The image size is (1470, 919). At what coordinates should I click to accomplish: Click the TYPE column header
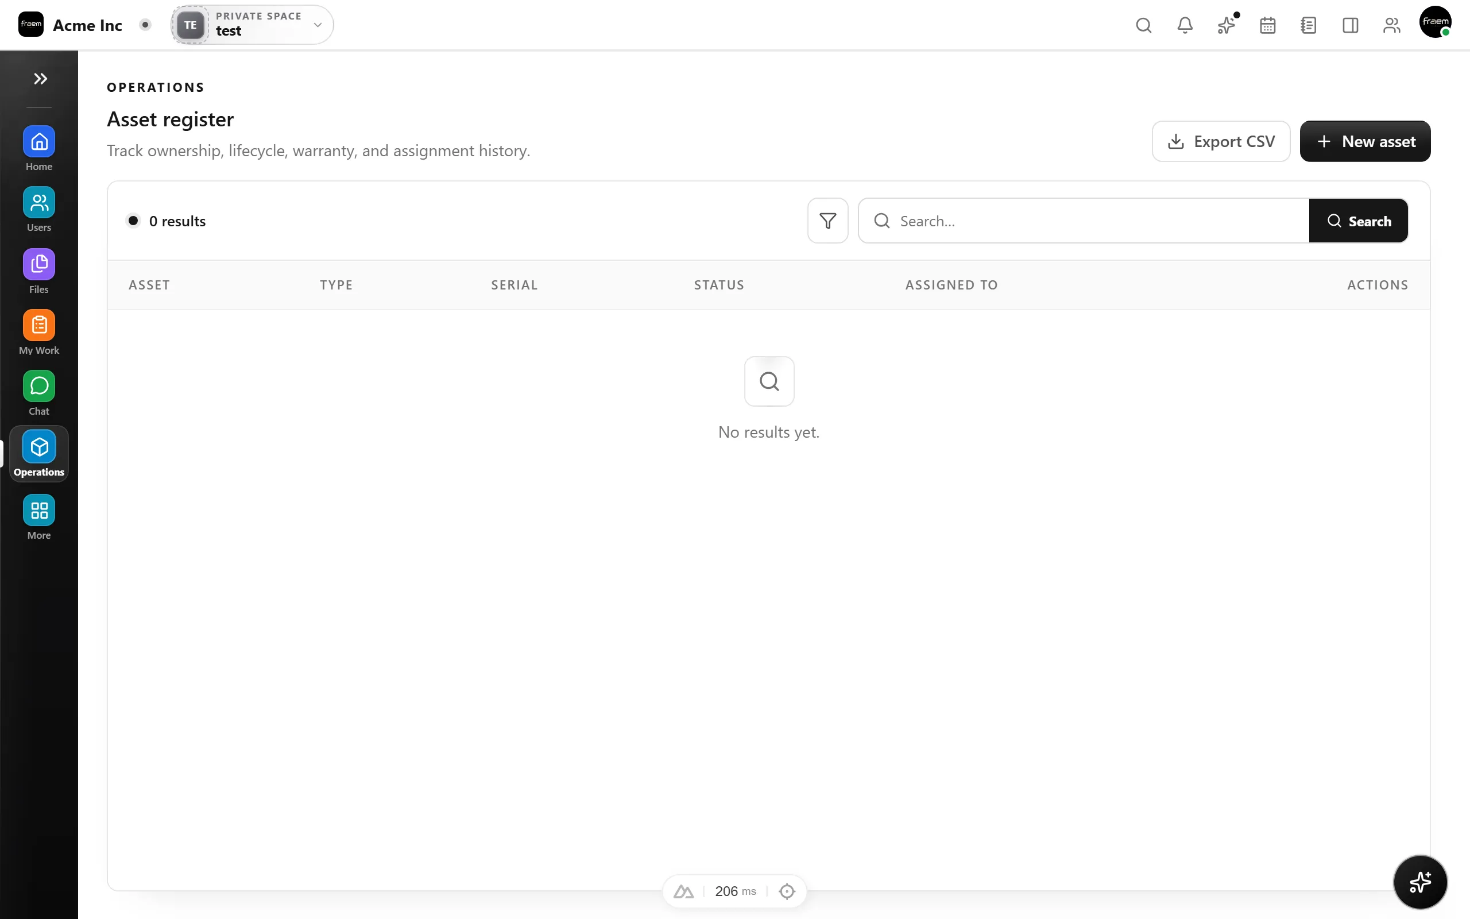(x=336, y=285)
